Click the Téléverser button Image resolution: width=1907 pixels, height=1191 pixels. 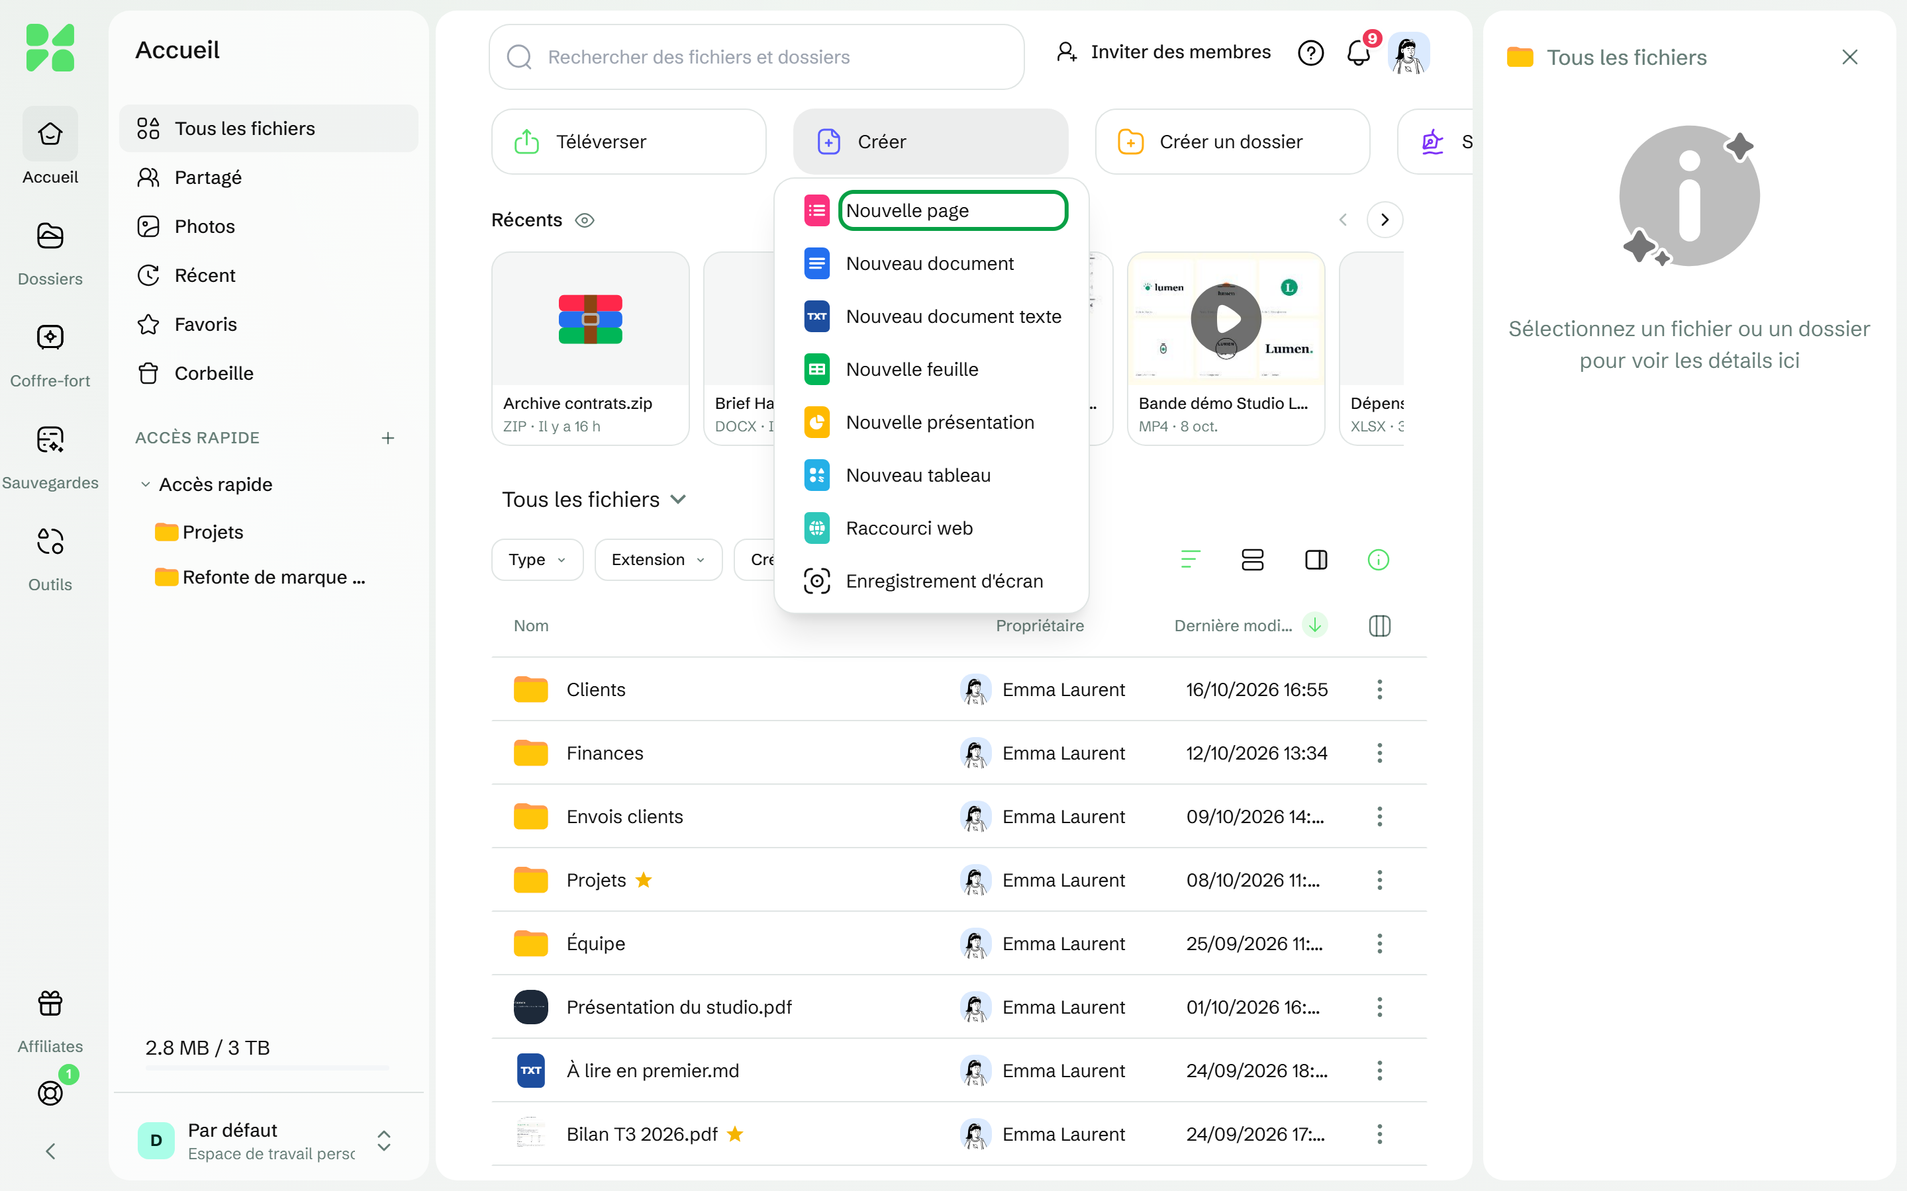tap(629, 142)
